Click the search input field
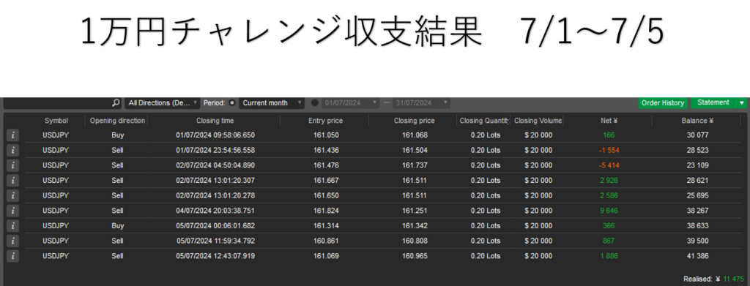Image resolution: width=750 pixels, height=286 pixels. click(x=57, y=102)
